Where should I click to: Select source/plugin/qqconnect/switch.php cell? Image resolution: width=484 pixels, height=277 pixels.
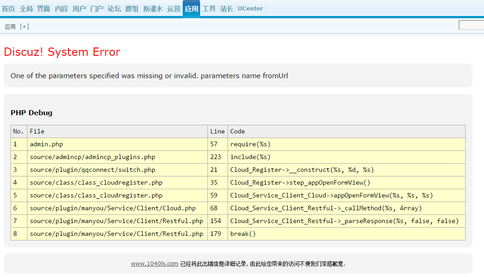(x=117, y=170)
